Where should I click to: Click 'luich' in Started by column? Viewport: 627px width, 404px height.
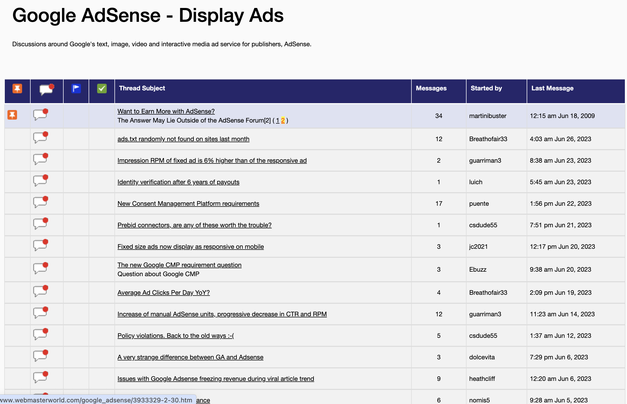point(476,182)
